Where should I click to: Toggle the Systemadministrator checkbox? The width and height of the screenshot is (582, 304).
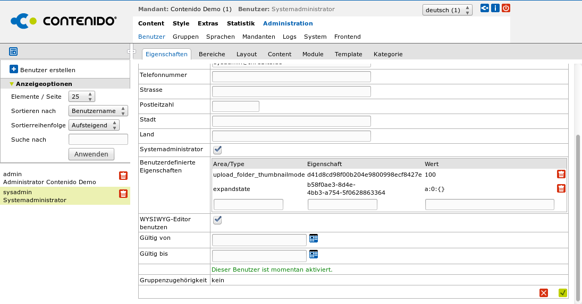[217, 150]
